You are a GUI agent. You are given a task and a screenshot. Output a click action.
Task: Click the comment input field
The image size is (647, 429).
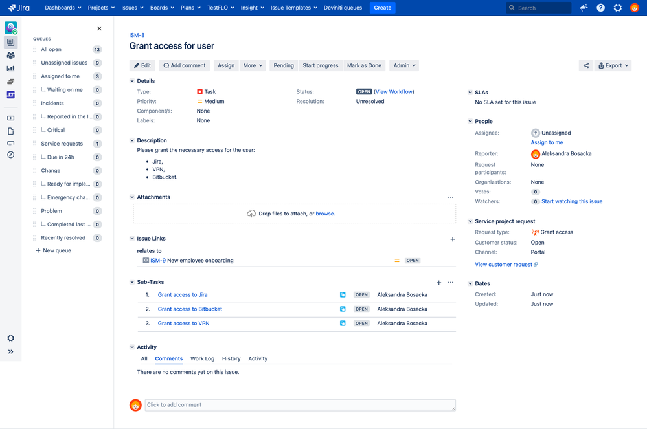click(x=298, y=404)
